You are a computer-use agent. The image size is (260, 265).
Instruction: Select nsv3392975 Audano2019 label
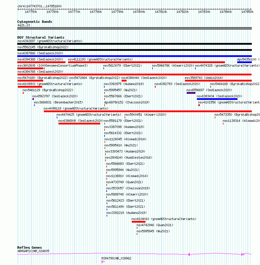124,84
